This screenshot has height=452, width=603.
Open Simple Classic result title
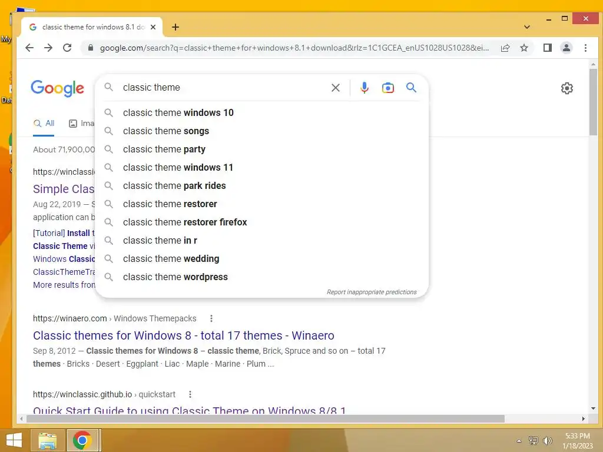(64, 189)
